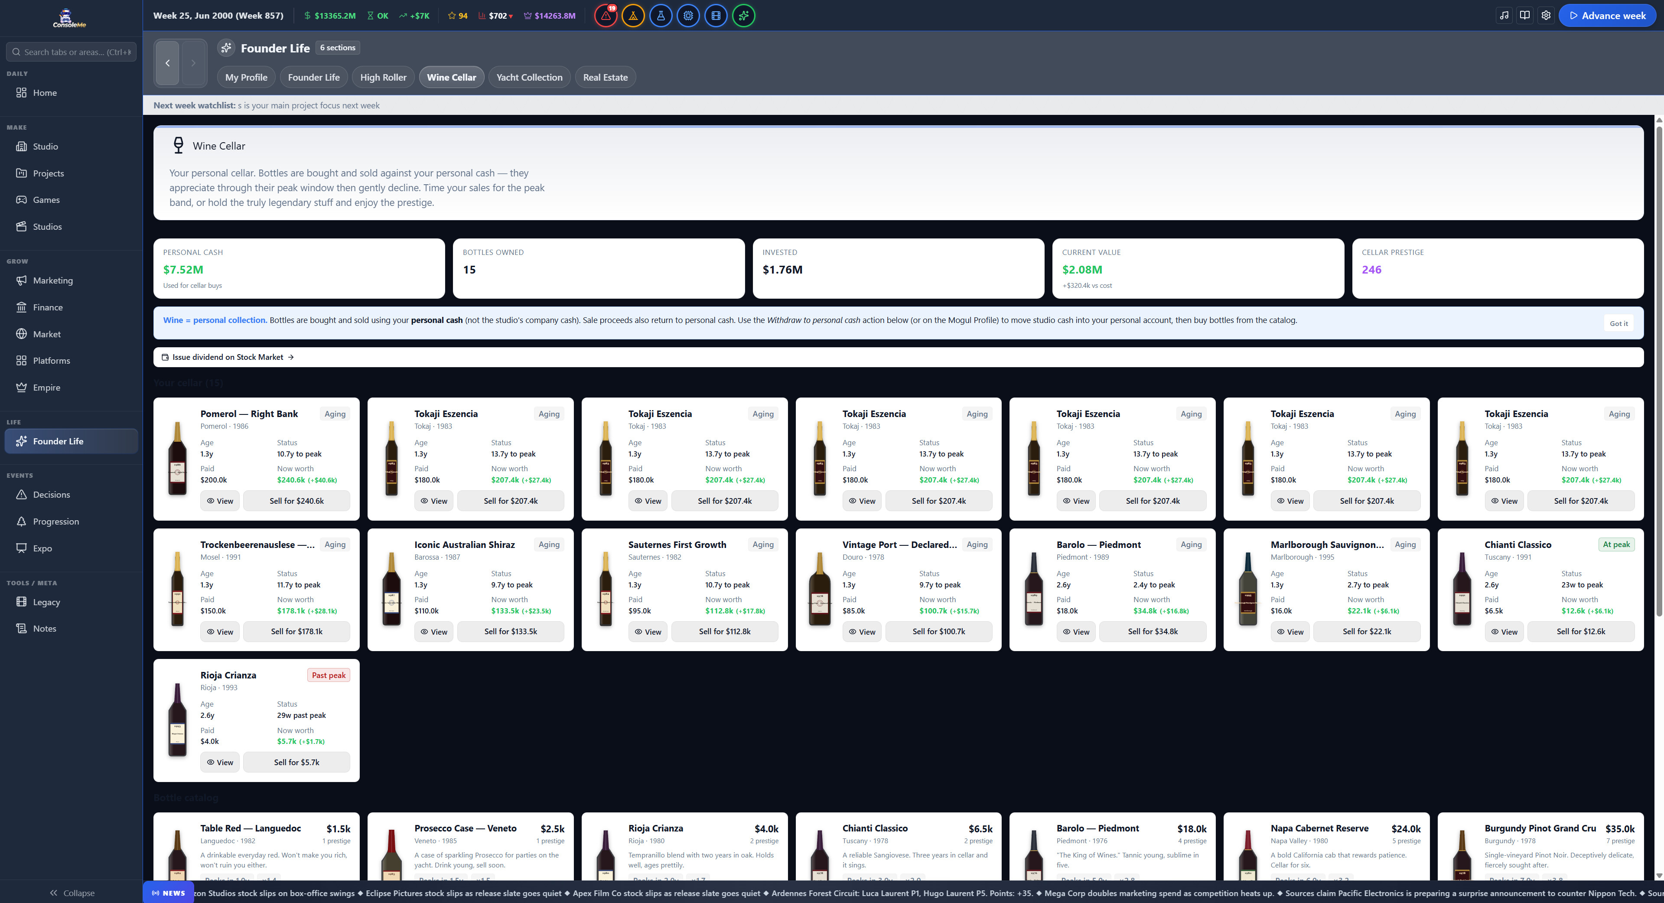Image resolution: width=1664 pixels, height=903 pixels.
Task: Click the Pomerol Right Bank bottle image
Action: click(178, 459)
